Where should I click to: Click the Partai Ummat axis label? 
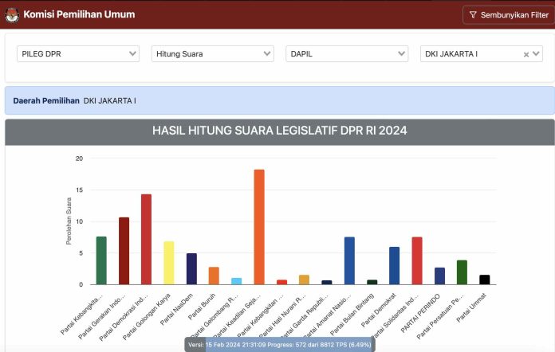(x=471, y=308)
